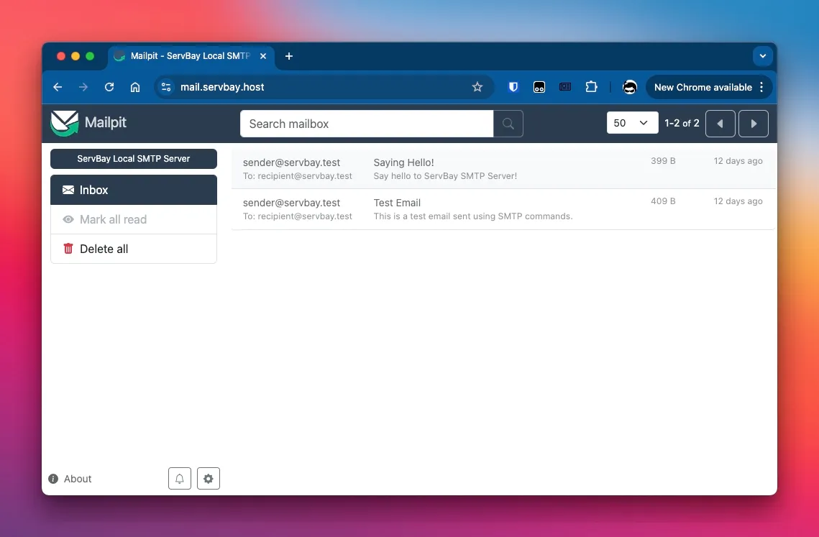Open Mailpit settings with the gear icon

point(208,478)
